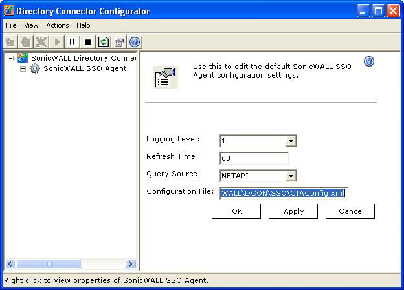Maximize the Directory Connector Configurator window

click(378, 11)
